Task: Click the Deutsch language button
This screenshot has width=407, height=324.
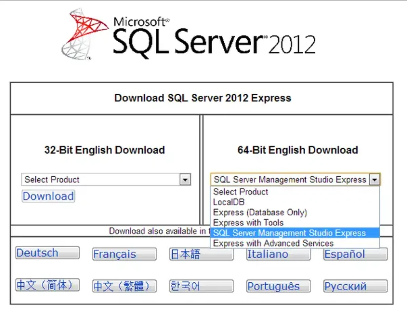Action: click(x=47, y=253)
